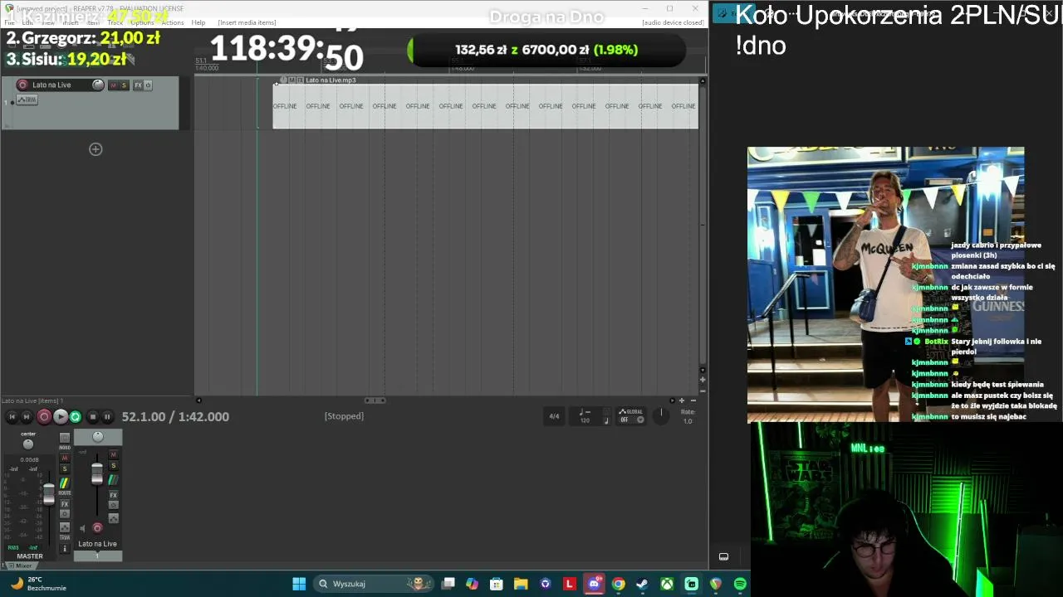The height and width of the screenshot is (597, 1063).
Task: Open FX for Lato na Live mixer strip
Action: pyautogui.click(x=114, y=495)
